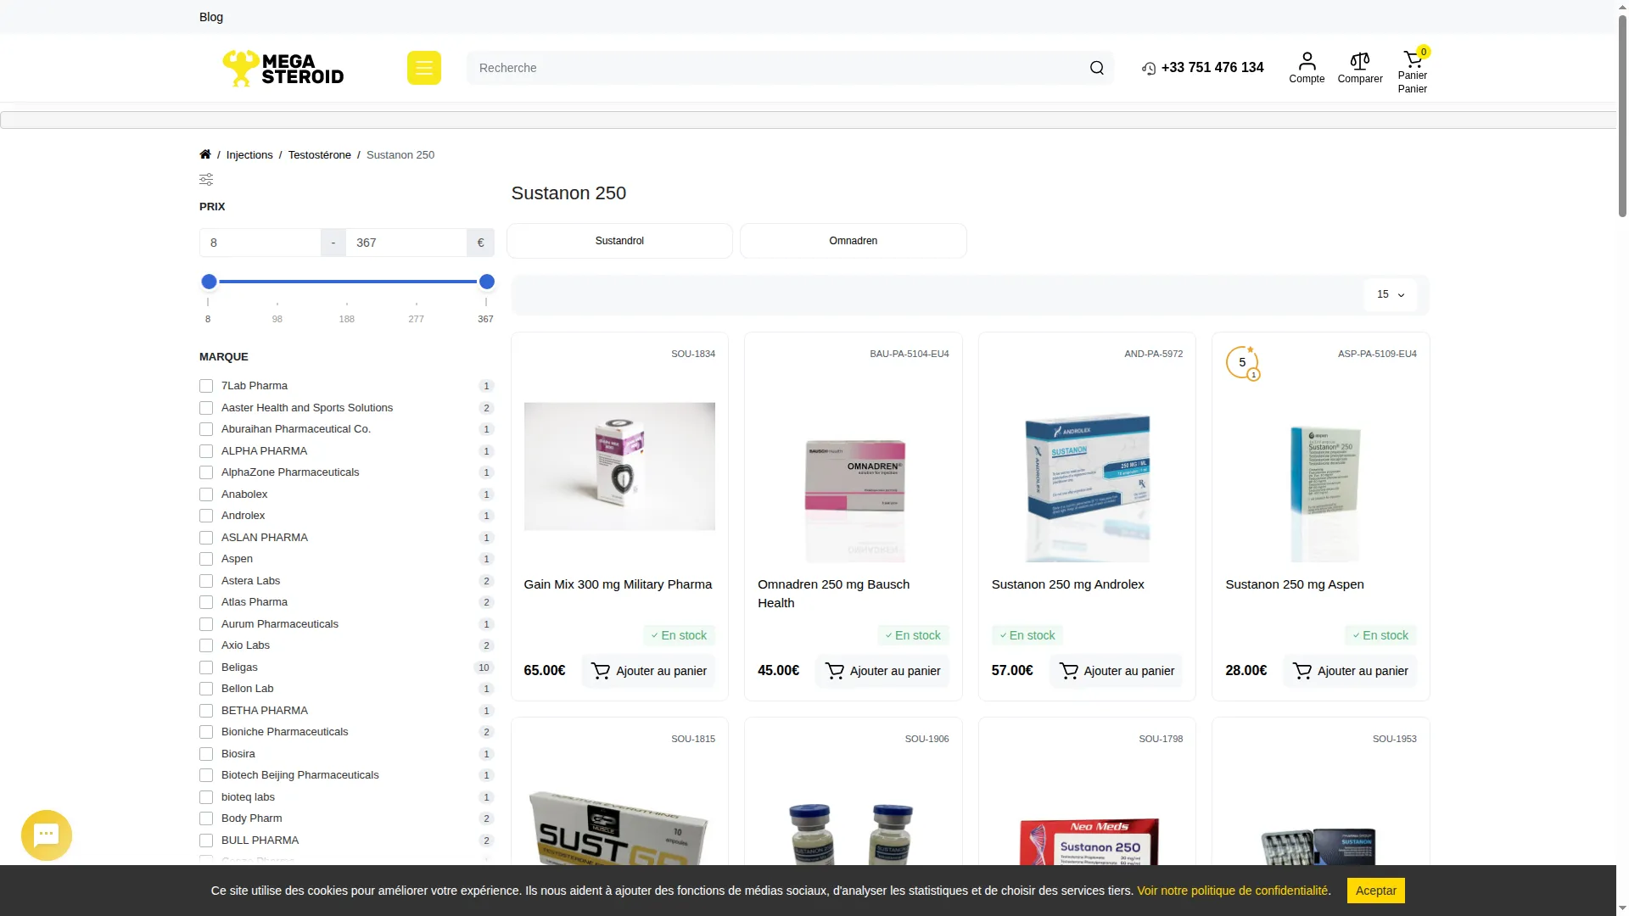Click the blue price range track

(x=348, y=282)
